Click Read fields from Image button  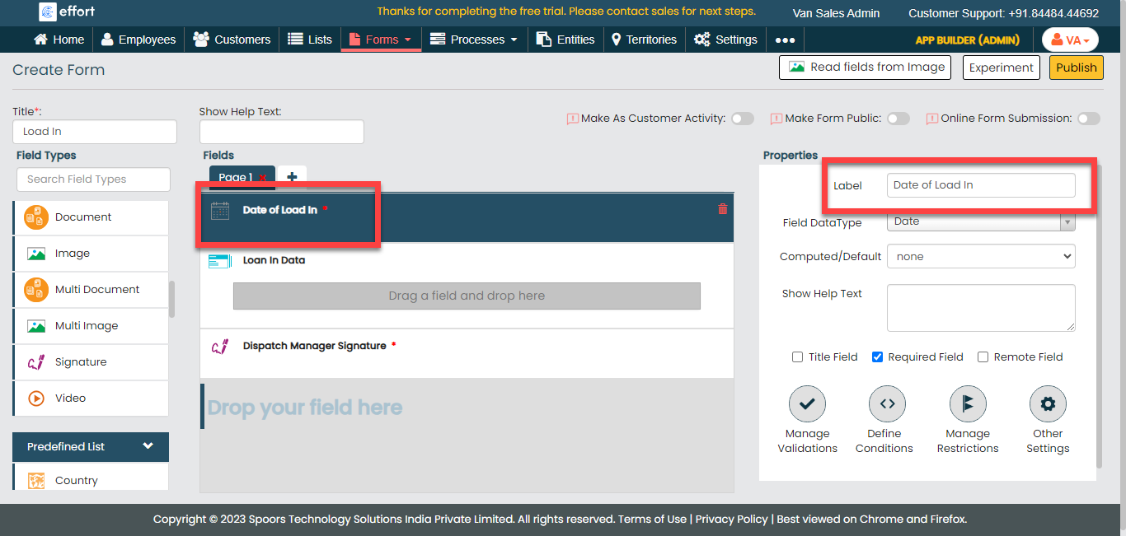[x=865, y=68]
